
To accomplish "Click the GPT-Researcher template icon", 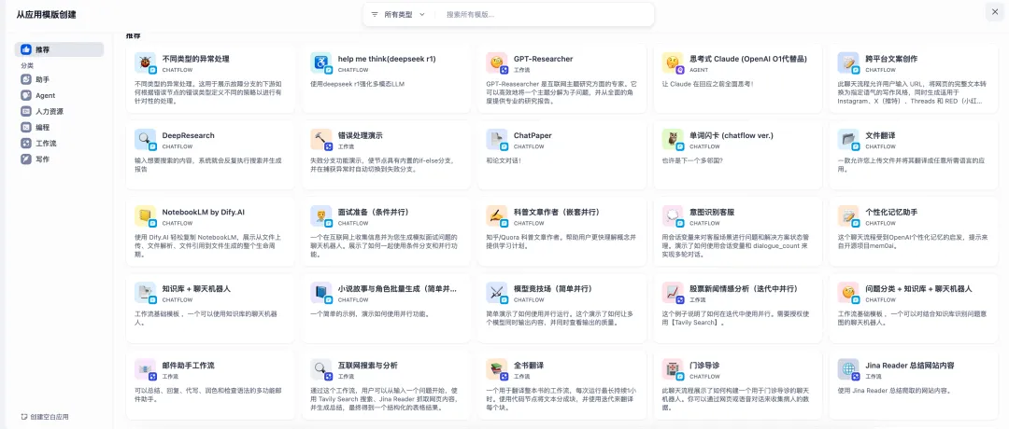I will [497, 63].
